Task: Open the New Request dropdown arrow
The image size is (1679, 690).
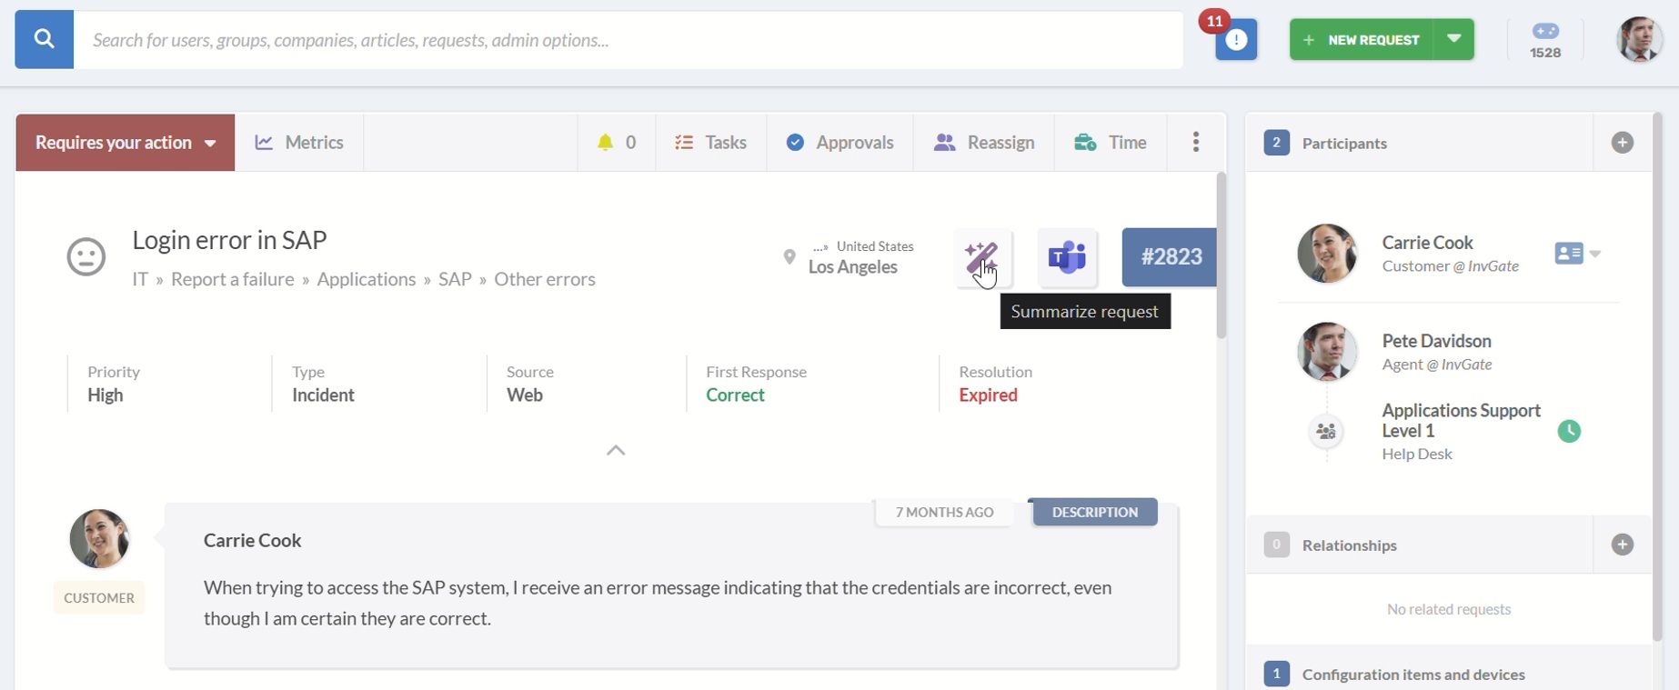Action: [x=1454, y=39]
